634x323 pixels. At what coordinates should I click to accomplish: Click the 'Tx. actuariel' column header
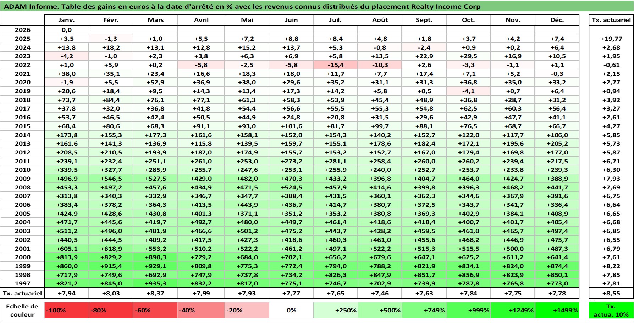(611, 20)
